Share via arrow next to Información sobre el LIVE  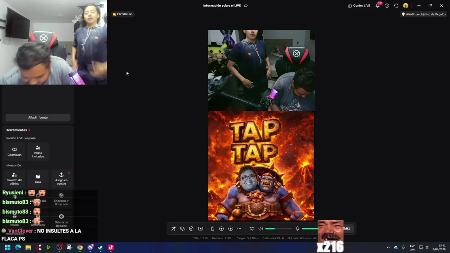(x=246, y=6)
